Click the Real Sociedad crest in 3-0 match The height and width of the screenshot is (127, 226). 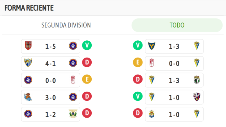tap(29, 97)
